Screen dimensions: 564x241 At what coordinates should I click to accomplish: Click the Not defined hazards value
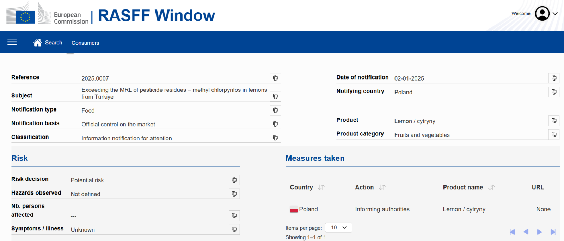[85, 194]
